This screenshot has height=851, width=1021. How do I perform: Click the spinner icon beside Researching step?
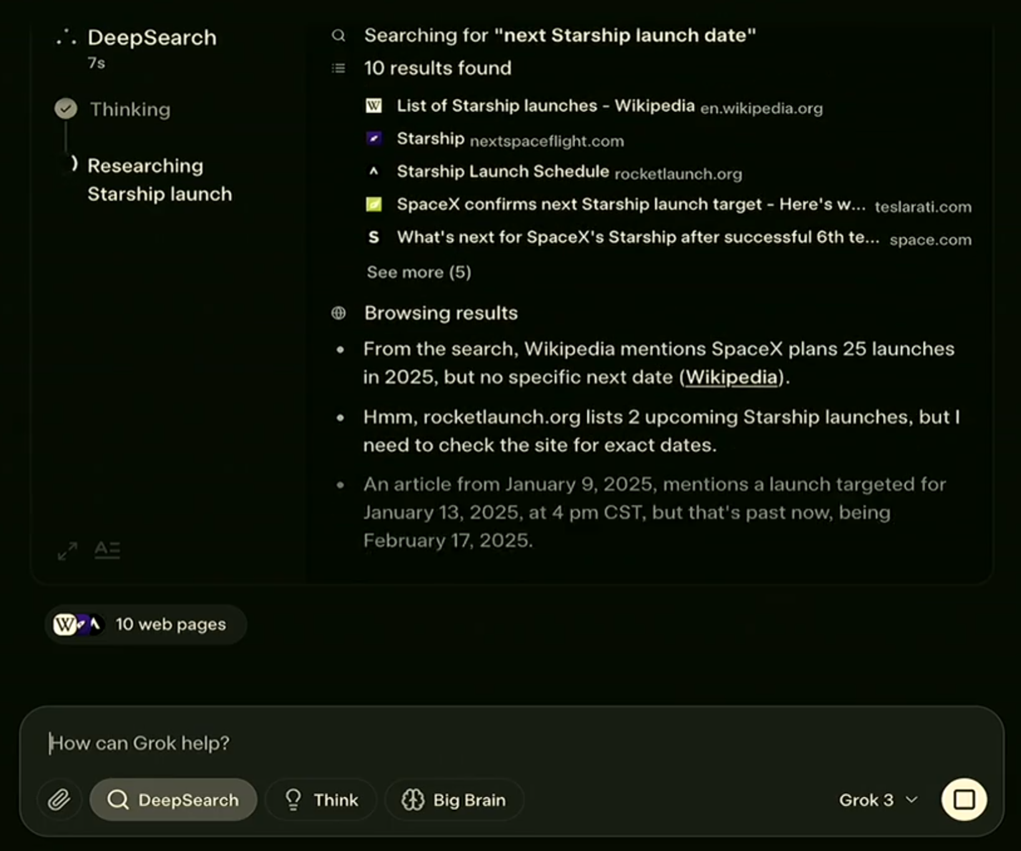pyautogui.click(x=72, y=164)
